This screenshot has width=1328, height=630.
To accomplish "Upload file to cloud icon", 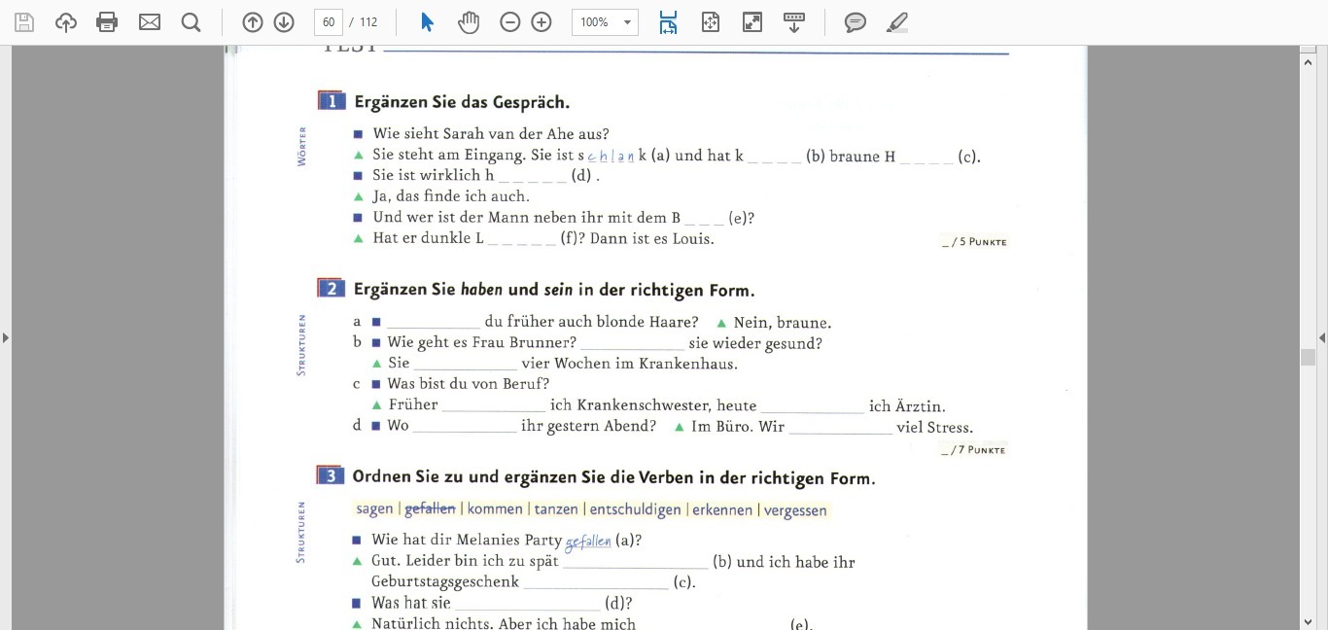I will [x=66, y=22].
